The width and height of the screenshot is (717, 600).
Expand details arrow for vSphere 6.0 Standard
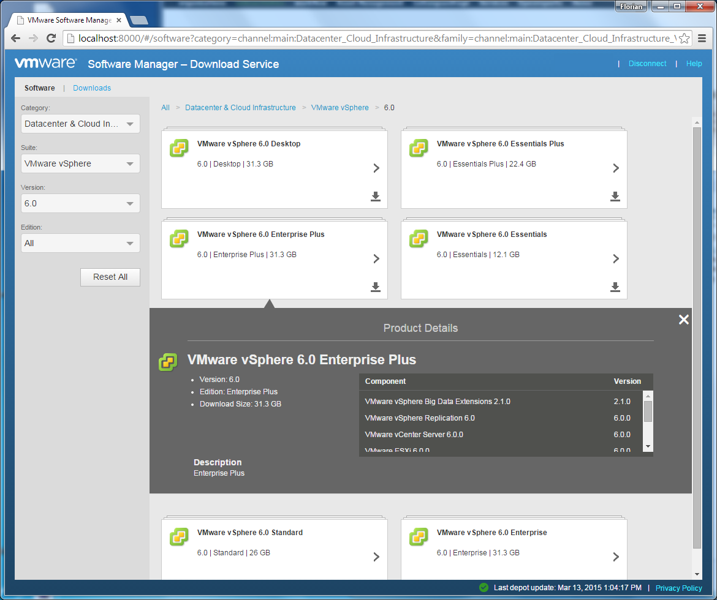point(376,557)
